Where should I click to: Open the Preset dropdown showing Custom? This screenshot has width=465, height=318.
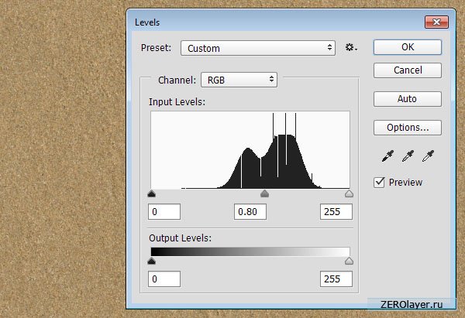(258, 48)
